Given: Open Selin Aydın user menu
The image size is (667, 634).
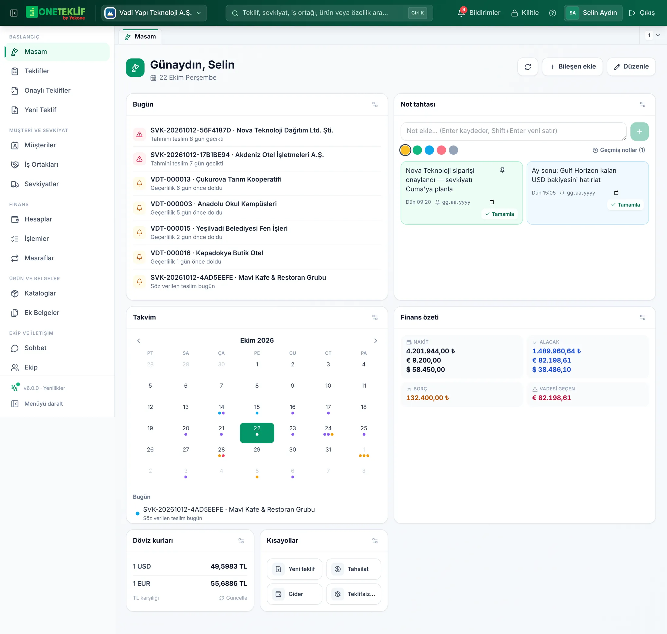Looking at the screenshot, I should pyautogui.click(x=593, y=13).
